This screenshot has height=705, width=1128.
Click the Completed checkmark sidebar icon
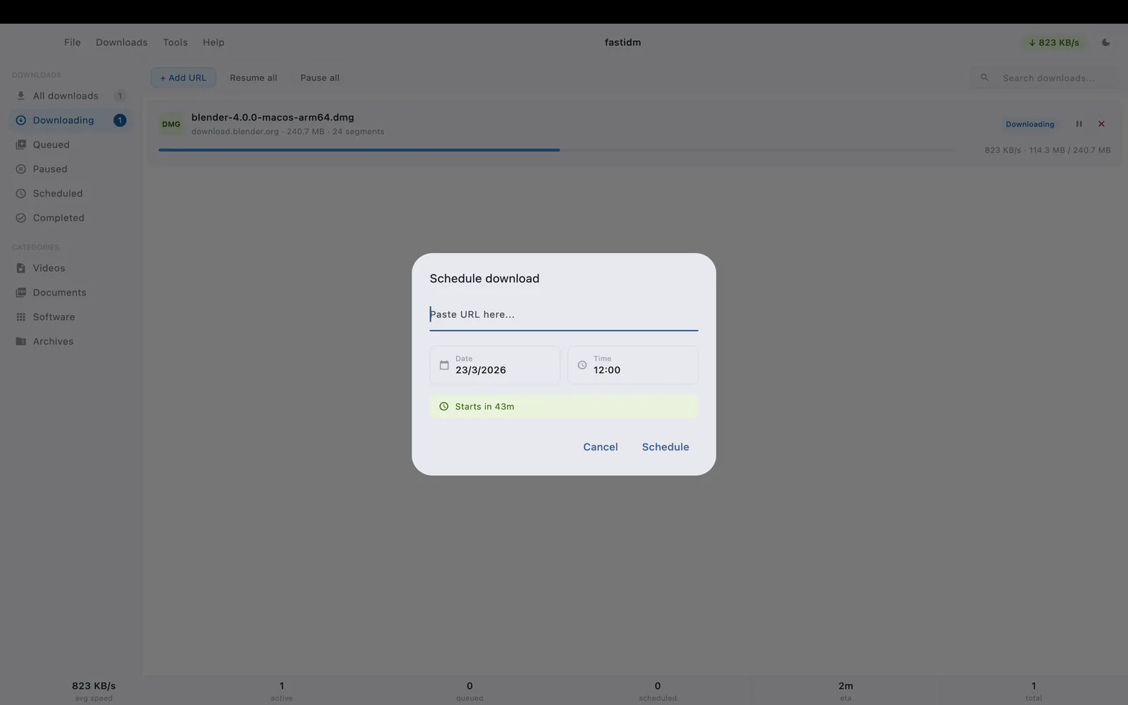(20, 218)
